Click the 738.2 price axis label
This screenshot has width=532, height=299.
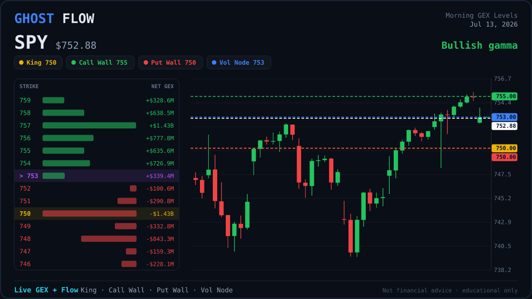502,270
